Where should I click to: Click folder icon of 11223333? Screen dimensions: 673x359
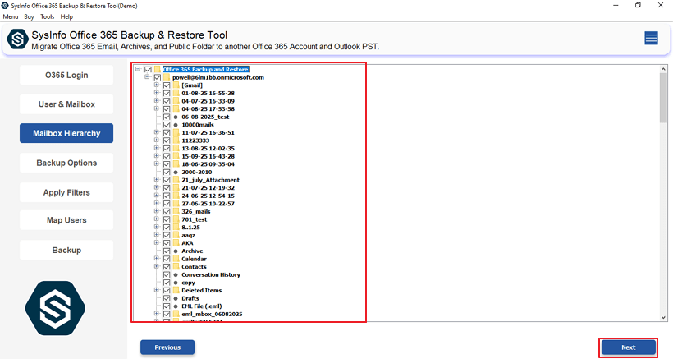coord(176,140)
